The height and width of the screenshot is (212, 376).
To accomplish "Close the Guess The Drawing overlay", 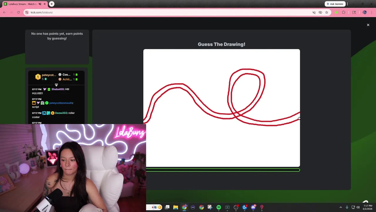I will coord(368,25).
